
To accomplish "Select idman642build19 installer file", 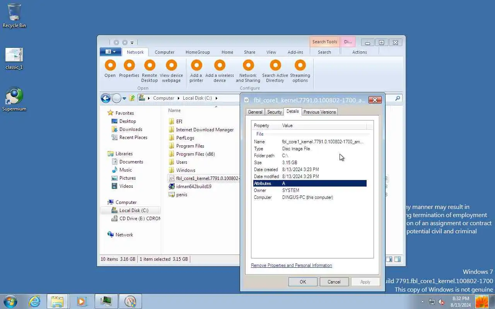I will tap(190, 186).
